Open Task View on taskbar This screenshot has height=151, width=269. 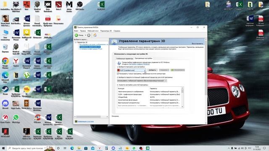tap(65, 148)
